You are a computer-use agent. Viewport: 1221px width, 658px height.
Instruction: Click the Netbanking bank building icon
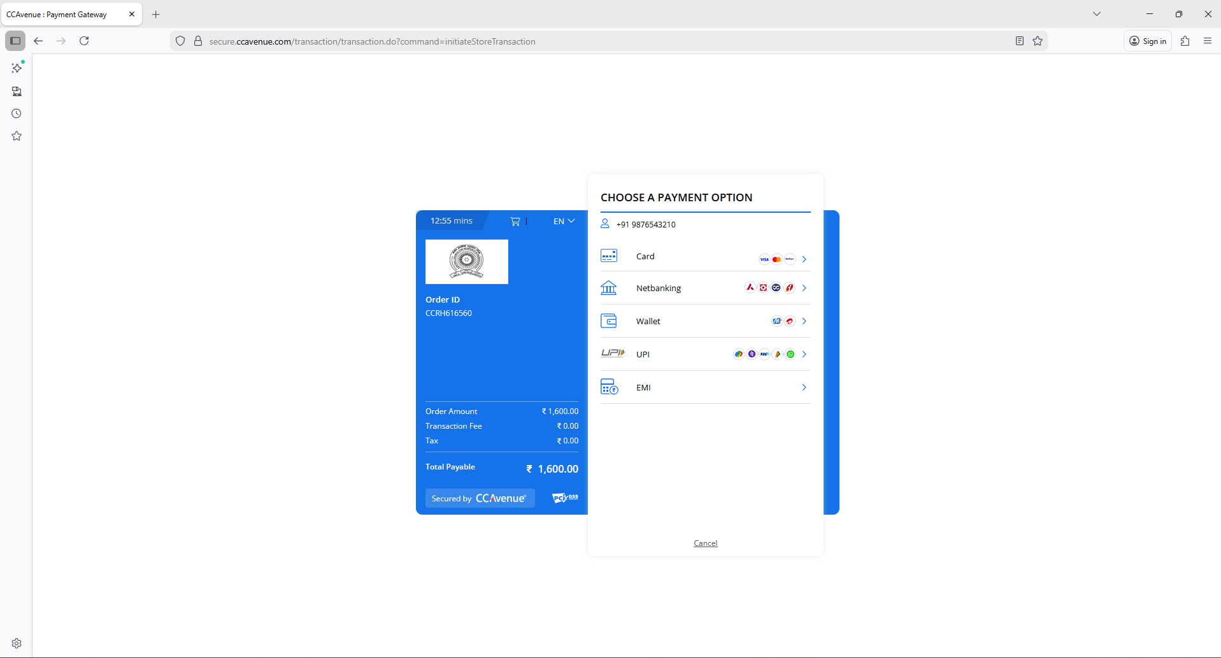click(609, 288)
